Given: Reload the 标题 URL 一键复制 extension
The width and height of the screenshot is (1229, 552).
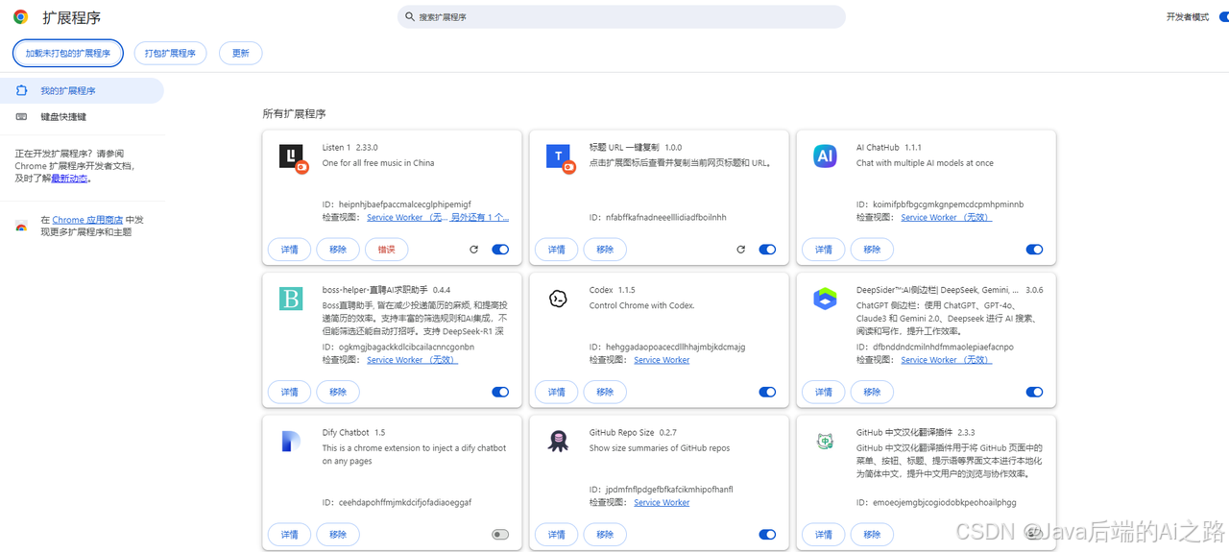Looking at the screenshot, I should click(740, 250).
